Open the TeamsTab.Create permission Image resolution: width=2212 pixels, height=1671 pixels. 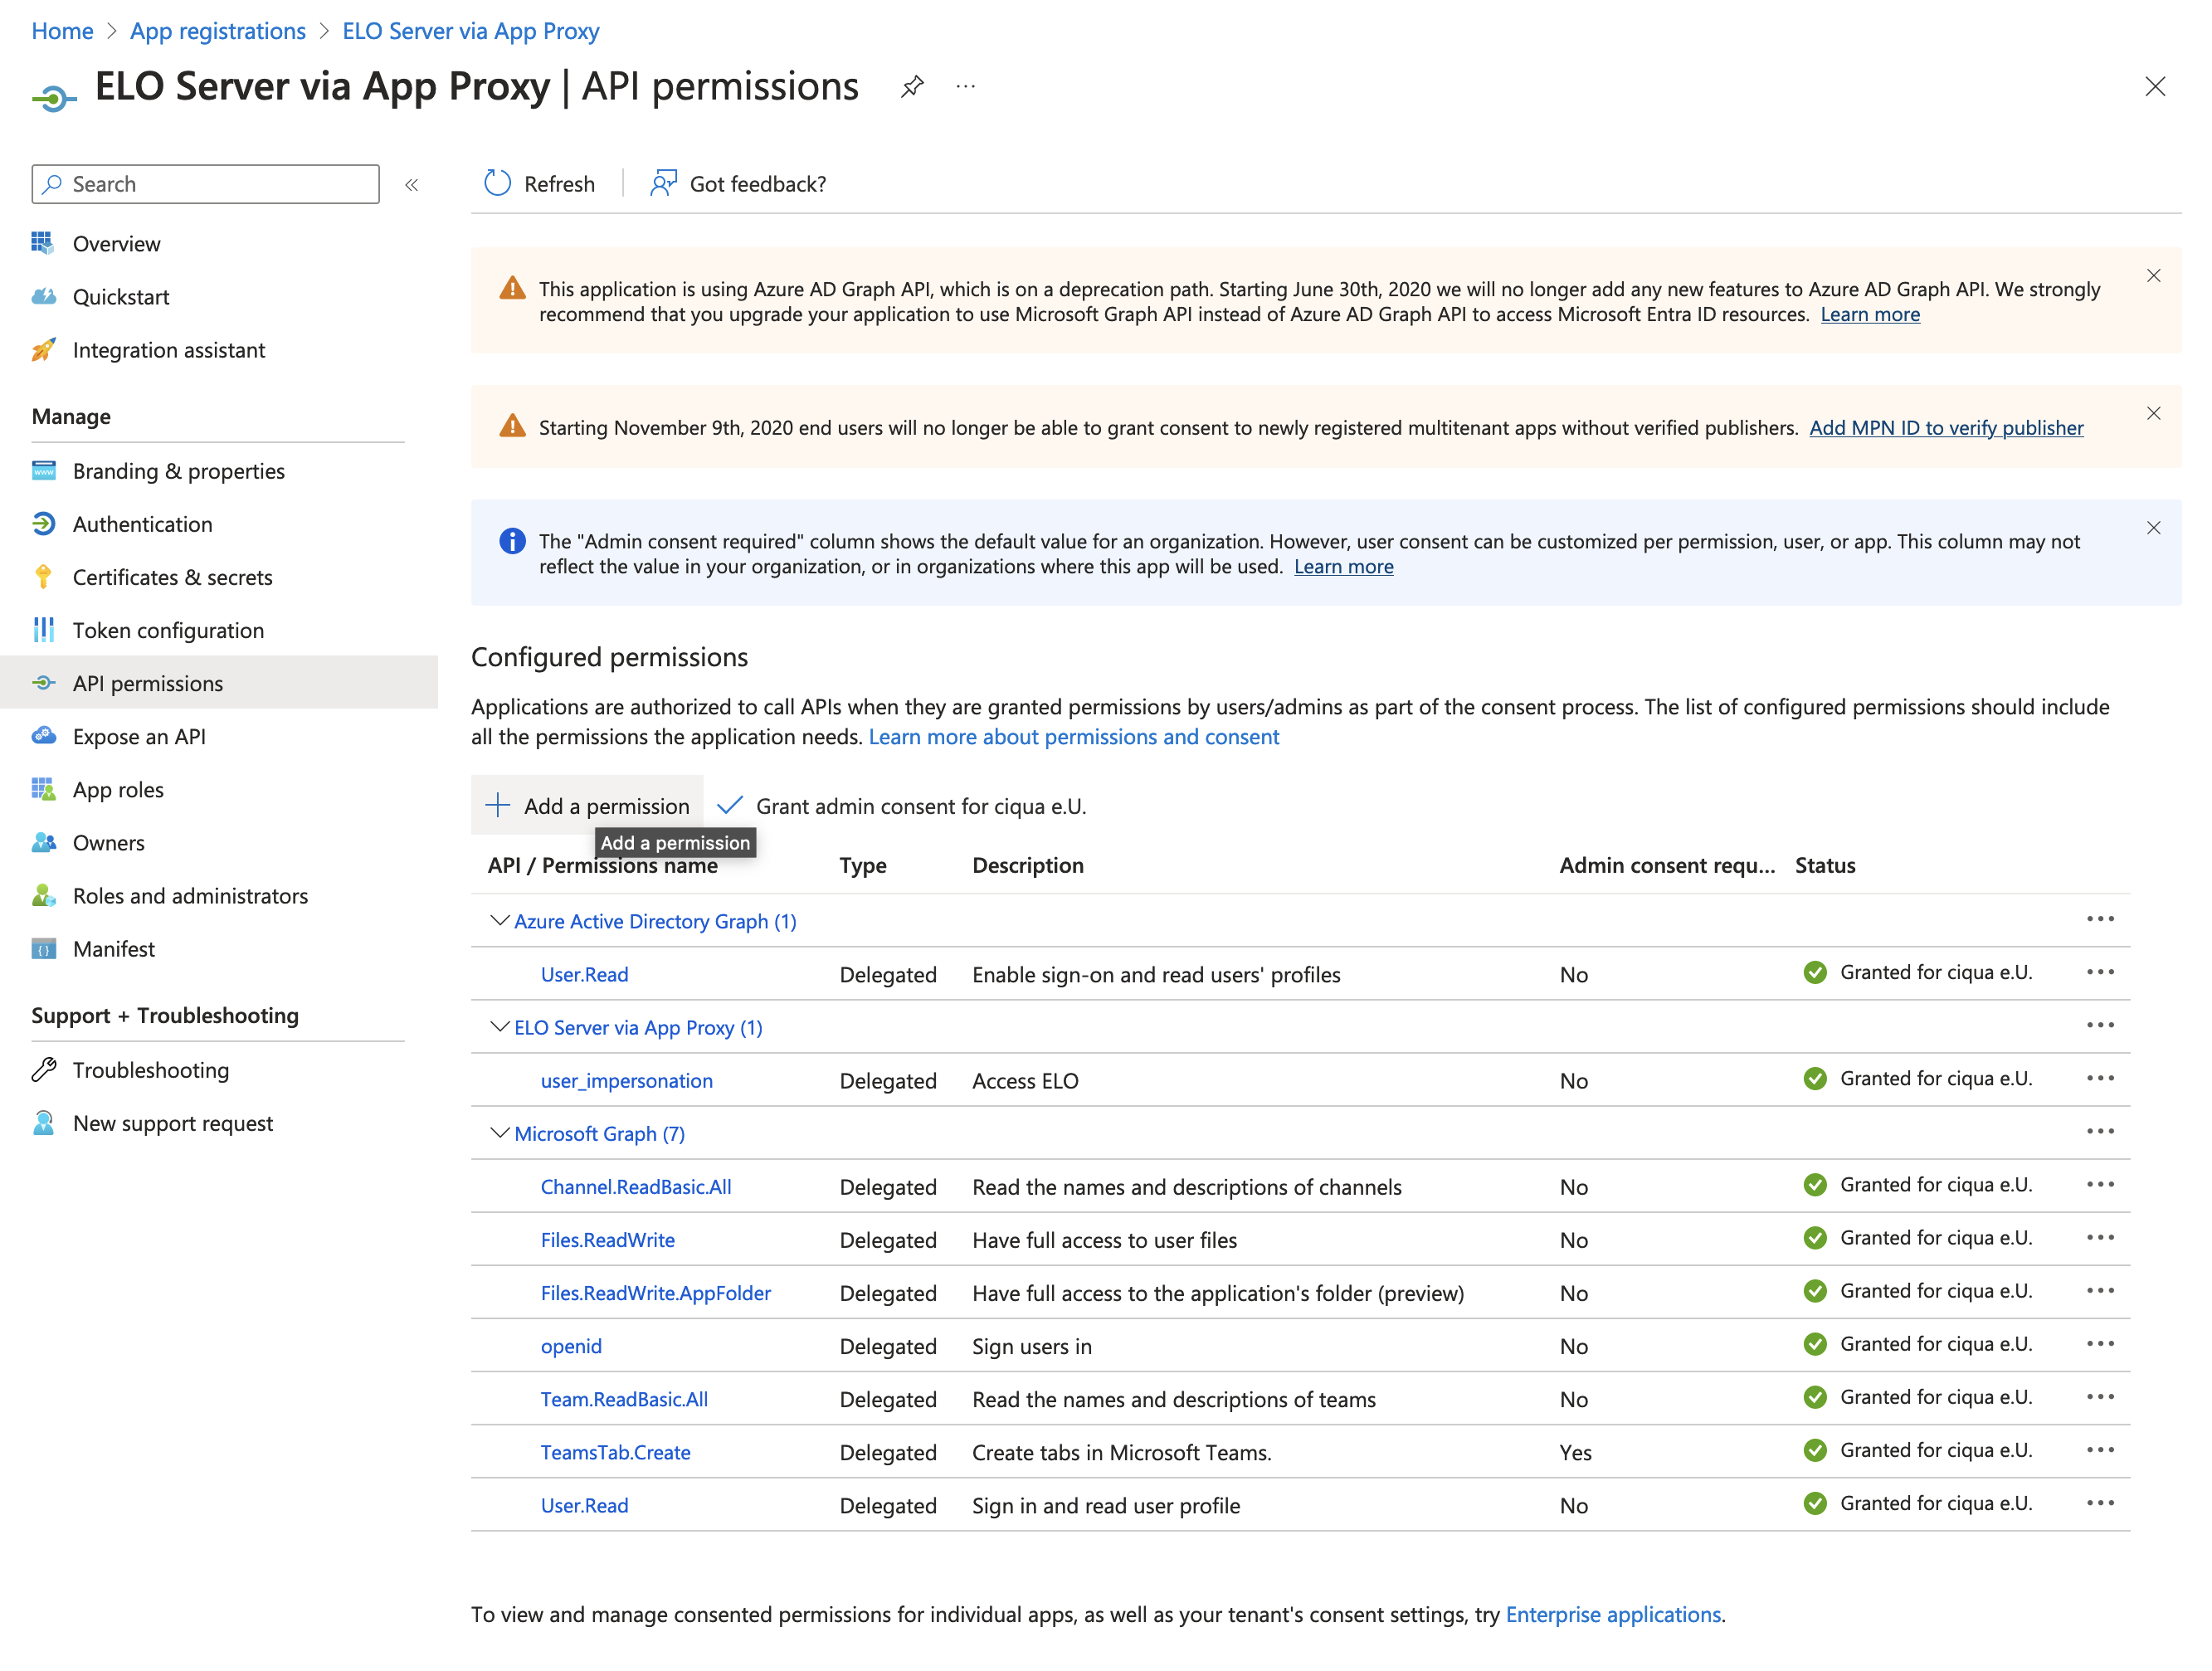click(x=615, y=1451)
